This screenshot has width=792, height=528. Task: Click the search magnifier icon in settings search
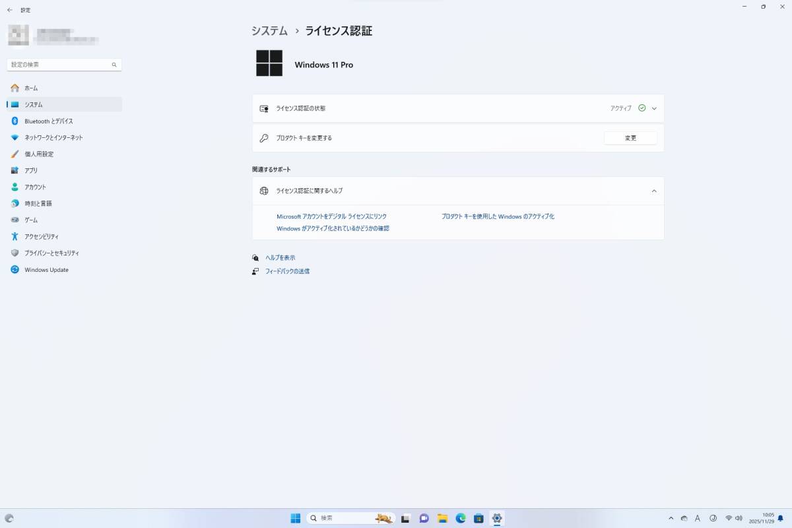pos(114,65)
